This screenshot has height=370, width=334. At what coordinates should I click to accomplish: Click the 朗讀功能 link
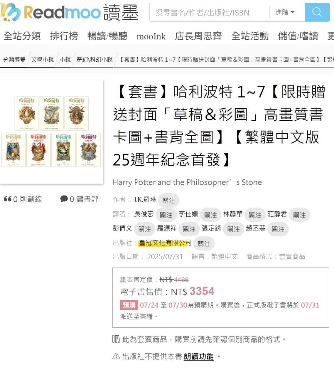[x=199, y=356]
